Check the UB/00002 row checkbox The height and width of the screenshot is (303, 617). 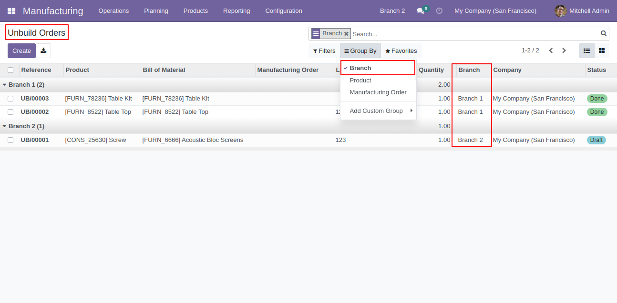(10, 112)
